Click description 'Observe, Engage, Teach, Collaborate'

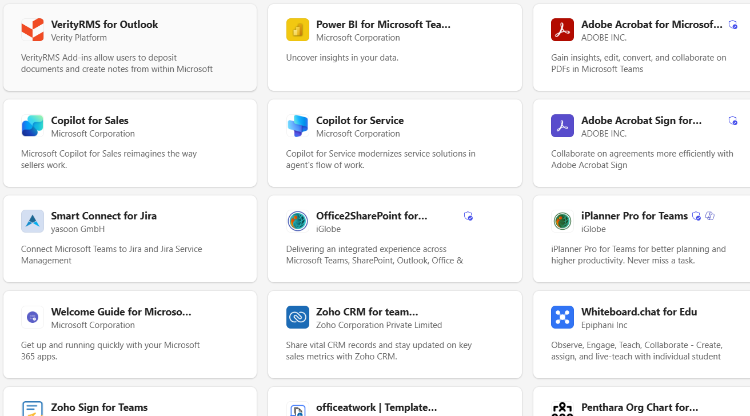click(x=637, y=351)
